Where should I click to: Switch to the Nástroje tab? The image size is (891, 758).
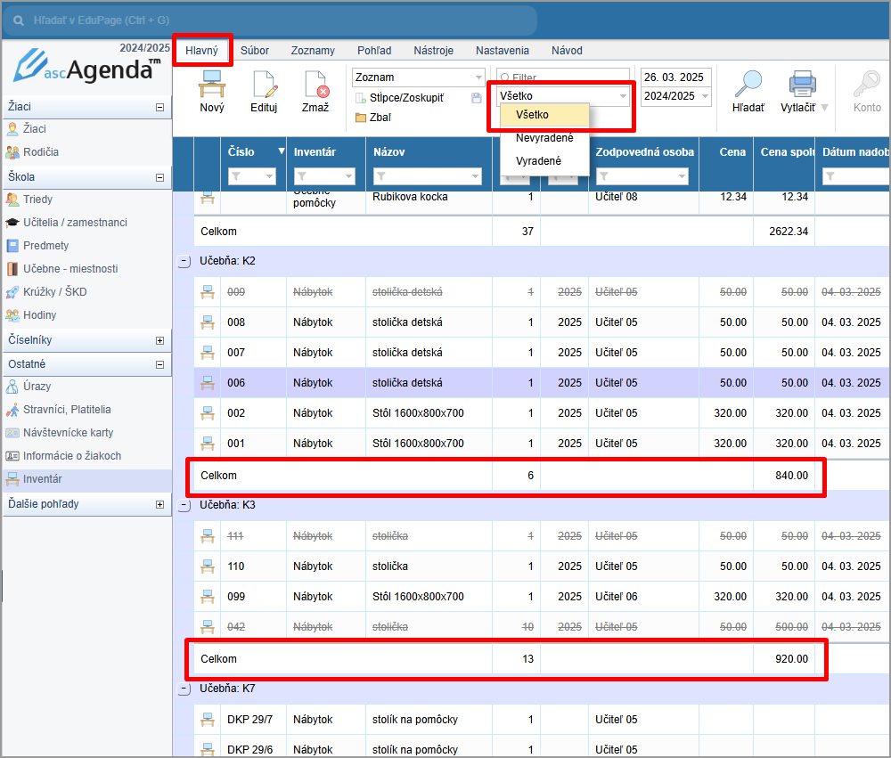[x=432, y=51]
